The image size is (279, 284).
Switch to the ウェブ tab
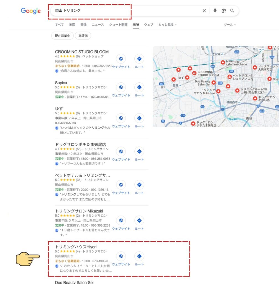[x=149, y=25]
